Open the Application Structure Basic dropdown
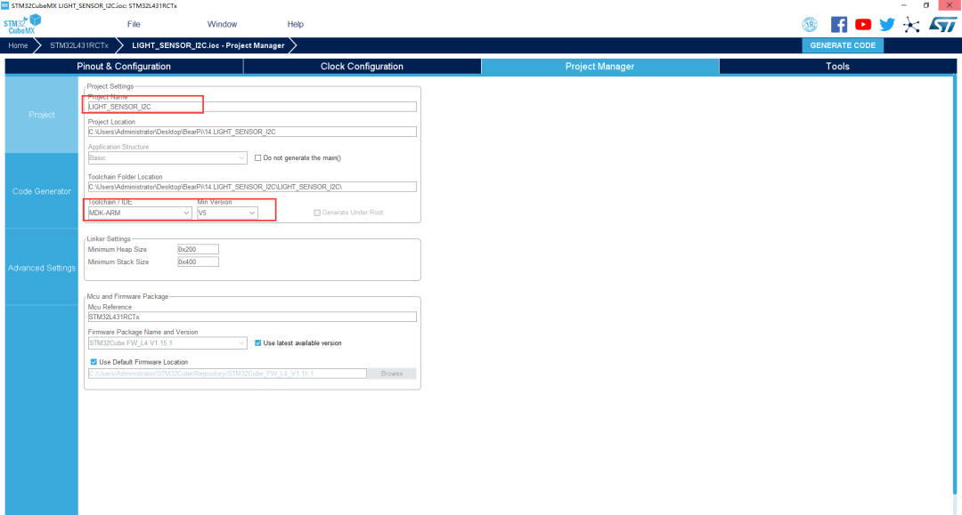Screen dimensions: 962x515 tap(167, 158)
